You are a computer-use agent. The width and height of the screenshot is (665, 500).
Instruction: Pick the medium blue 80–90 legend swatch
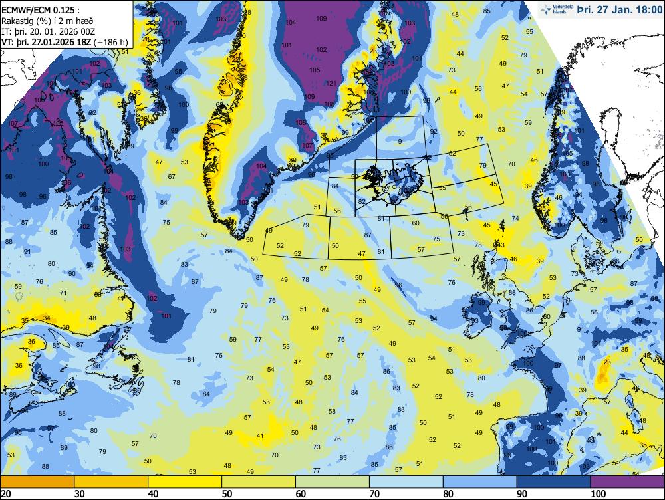[480, 482]
